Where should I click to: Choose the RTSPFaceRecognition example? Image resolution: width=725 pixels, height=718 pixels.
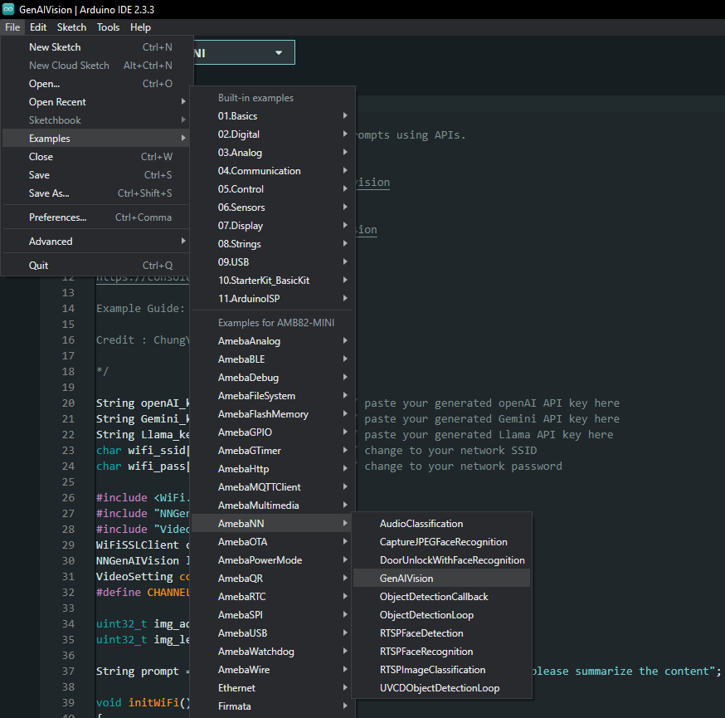point(426,652)
